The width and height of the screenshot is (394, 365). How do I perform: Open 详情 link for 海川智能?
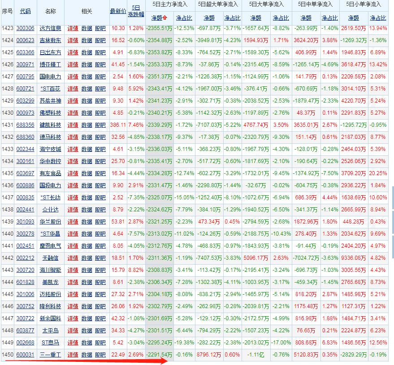point(73,270)
